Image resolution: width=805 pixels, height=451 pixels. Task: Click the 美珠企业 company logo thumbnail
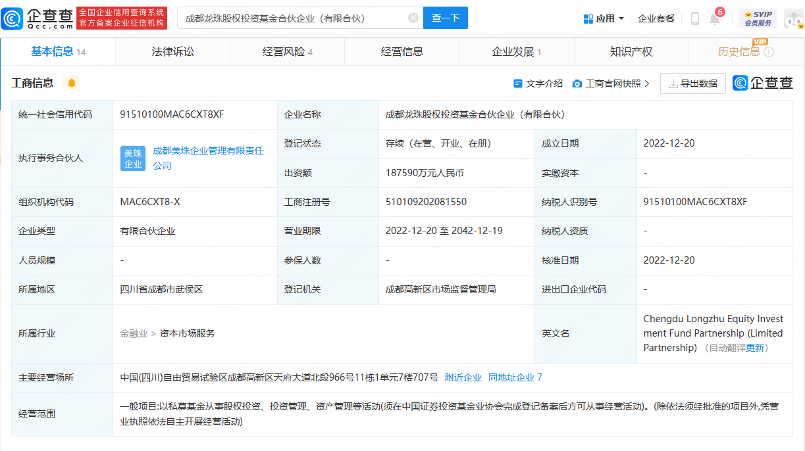tap(133, 158)
